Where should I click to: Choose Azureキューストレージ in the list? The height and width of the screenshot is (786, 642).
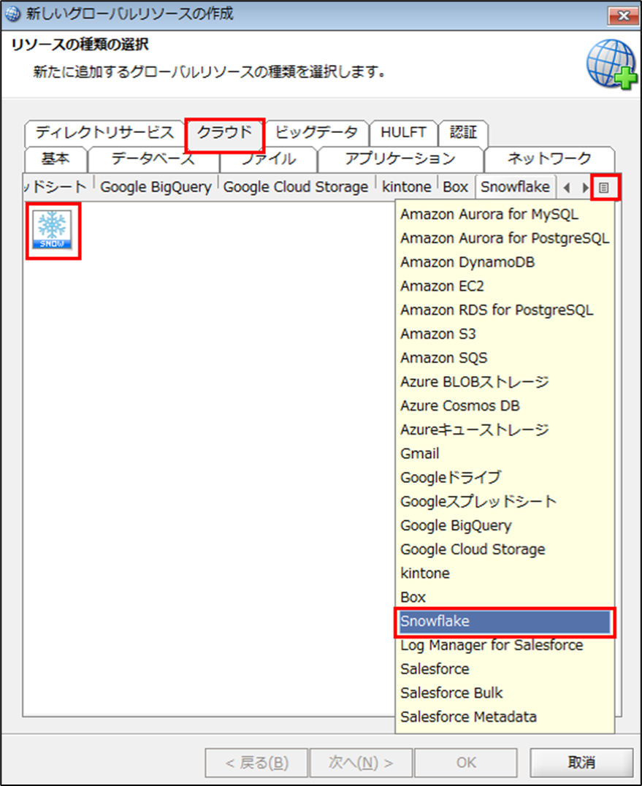tap(505, 430)
